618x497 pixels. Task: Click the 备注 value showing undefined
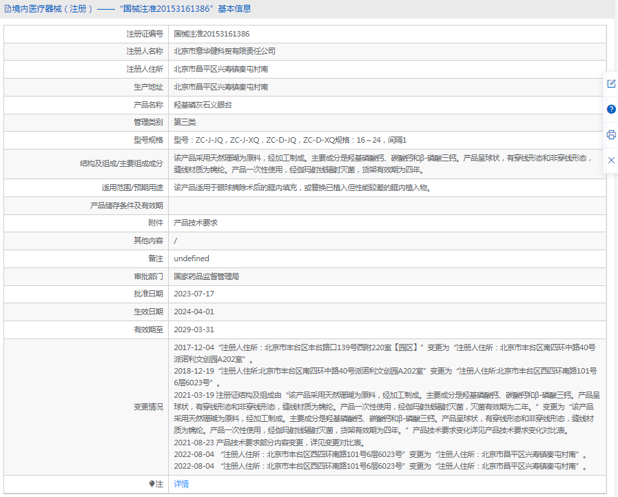pos(192,258)
